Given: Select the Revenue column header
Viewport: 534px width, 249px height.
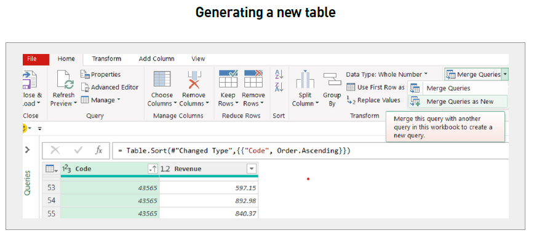Looking at the screenshot, I should tap(209, 169).
